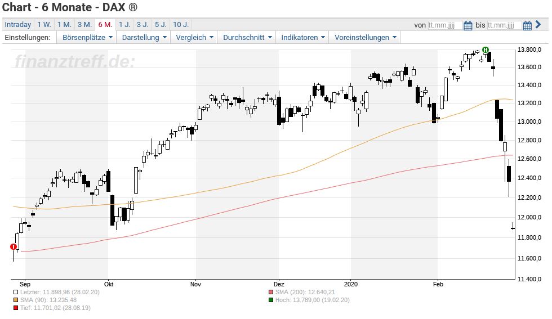The image size is (552, 319).
Task: Expand the Darstellung dropdown
Action: coord(144,37)
